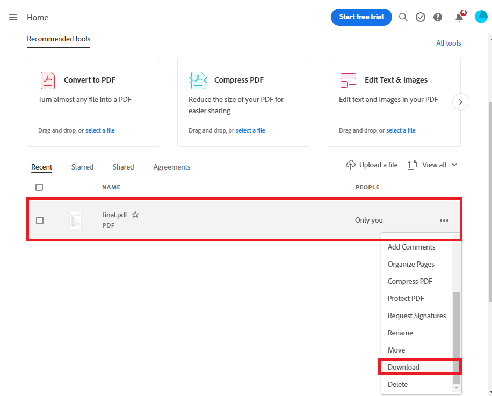The height and width of the screenshot is (396, 492).
Task: Expand the View all dropdown arrow
Action: click(x=454, y=165)
